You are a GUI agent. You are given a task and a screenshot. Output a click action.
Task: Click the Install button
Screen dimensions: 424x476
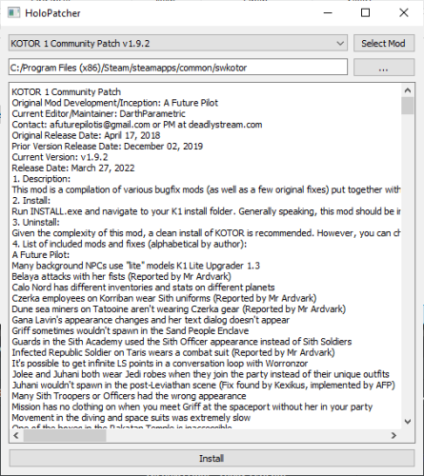click(212, 458)
